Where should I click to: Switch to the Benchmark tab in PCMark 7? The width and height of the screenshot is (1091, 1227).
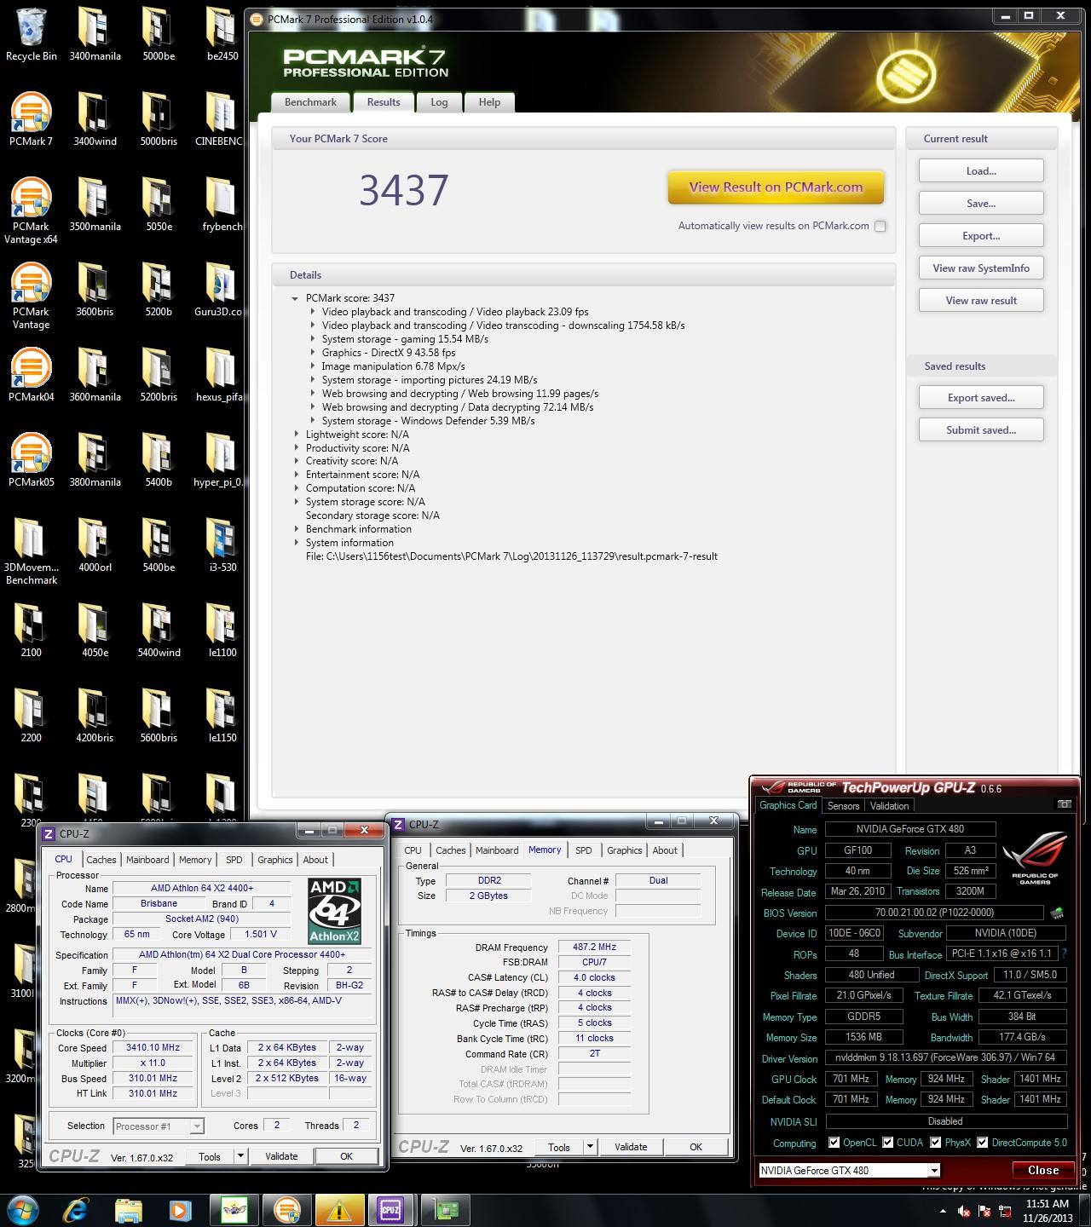click(x=310, y=102)
